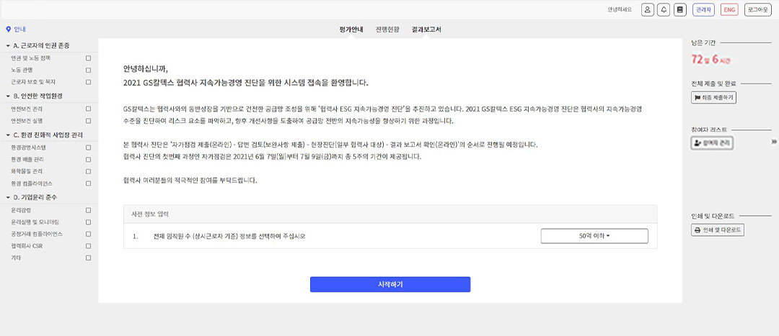Click the 안녕하세요 greeting text

[620, 10]
